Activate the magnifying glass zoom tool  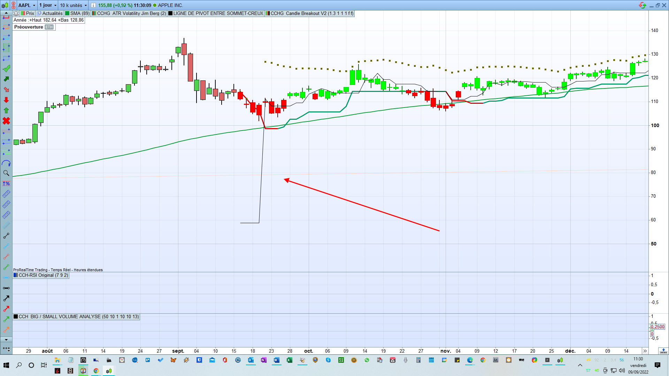click(6, 173)
